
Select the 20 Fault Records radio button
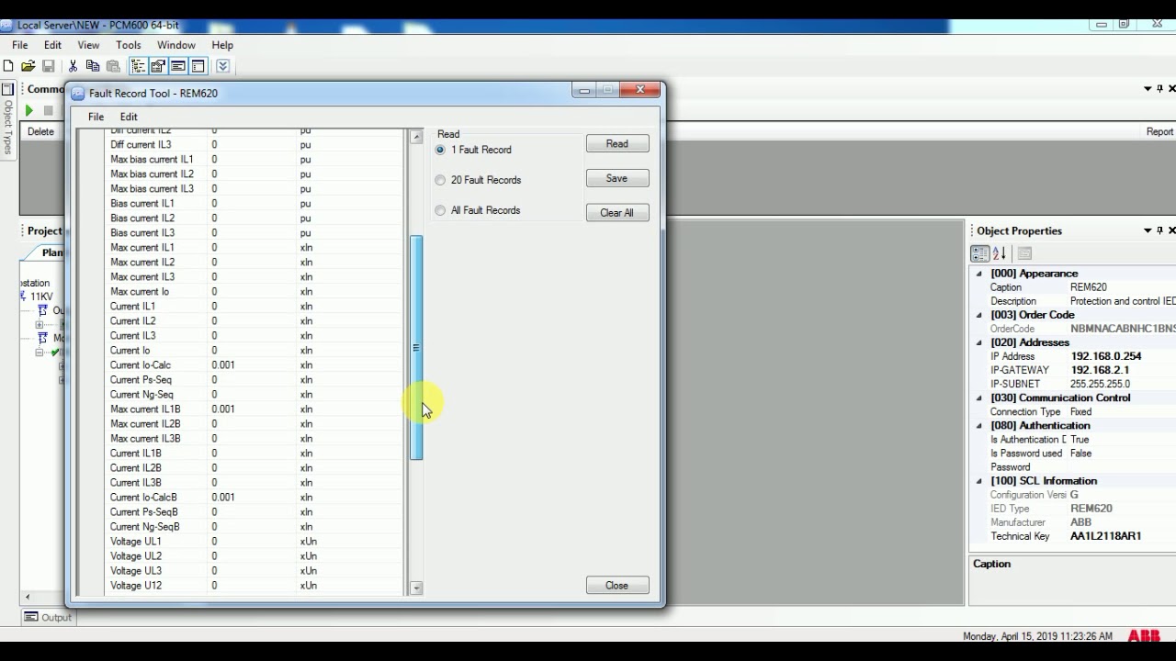(440, 180)
